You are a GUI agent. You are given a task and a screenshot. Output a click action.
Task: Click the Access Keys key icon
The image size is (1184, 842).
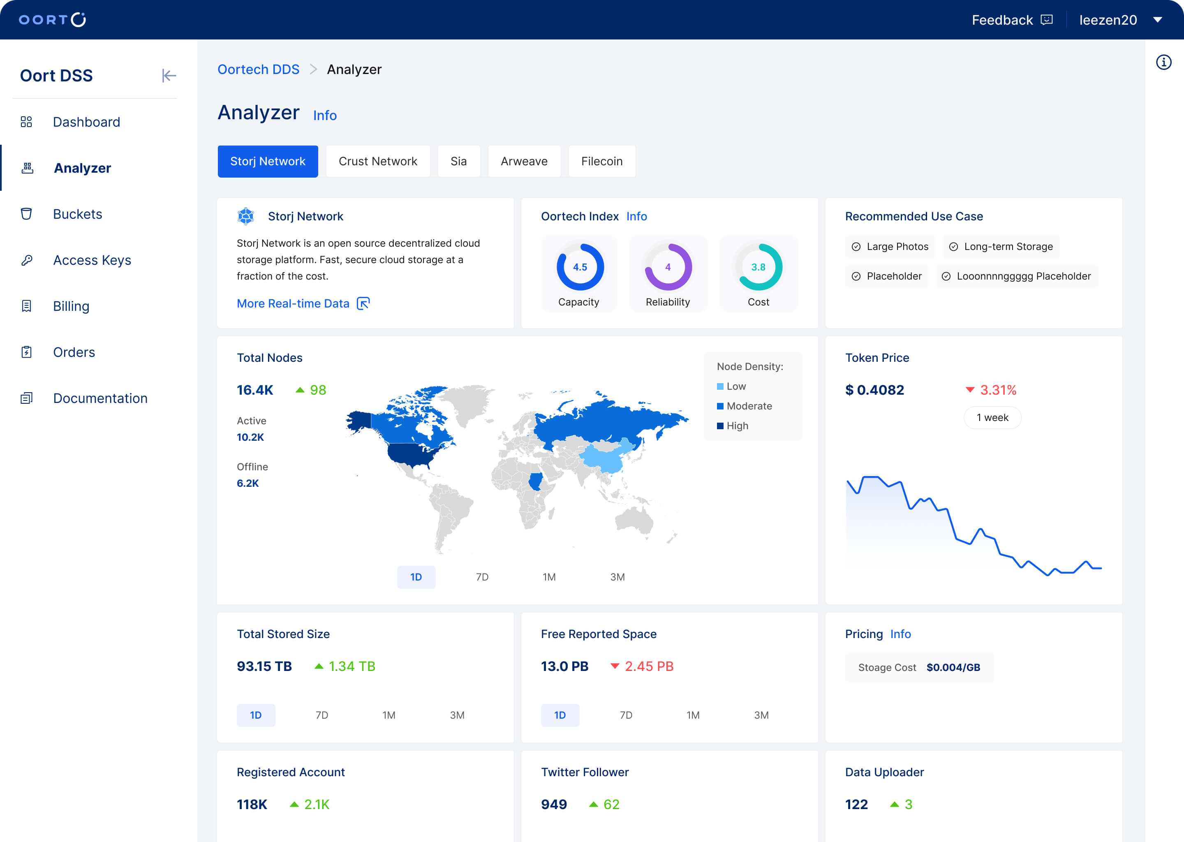click(x=26, y=260)
